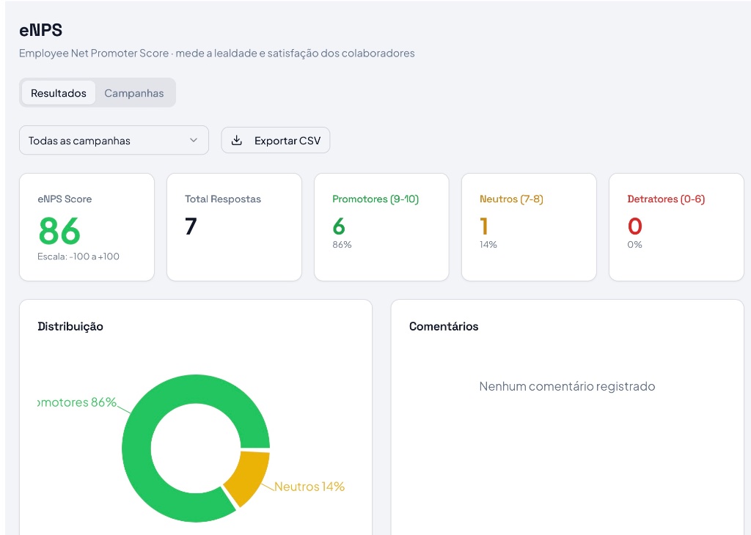751x535 pixels.
Task: Click the chevron in campaigns dropdown
Action: [x=194, y=140]
